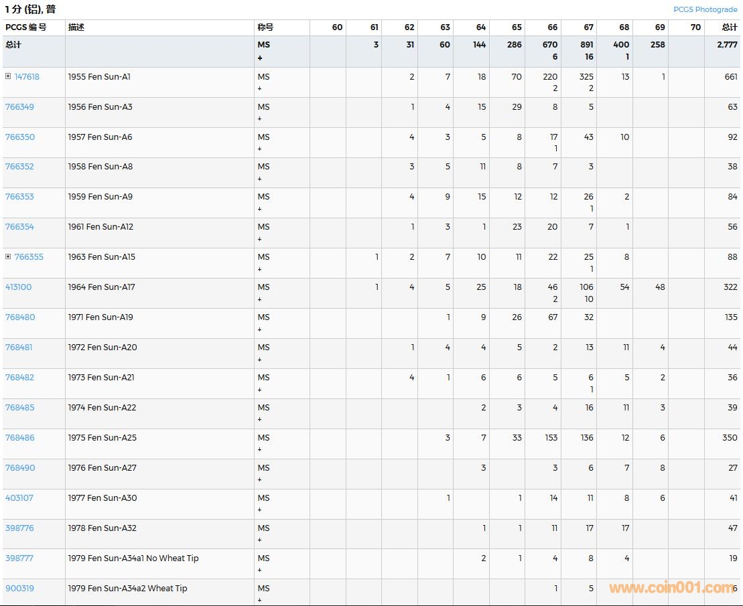Click the PCGS 编号 column header
The width and height of the screenshot is (743, 606).
tap(26, 27)
